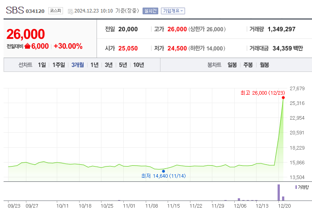Click the blue 최저 low marker dot
The width and height of the screenshot is (312, 213).
tap(163, 171)
